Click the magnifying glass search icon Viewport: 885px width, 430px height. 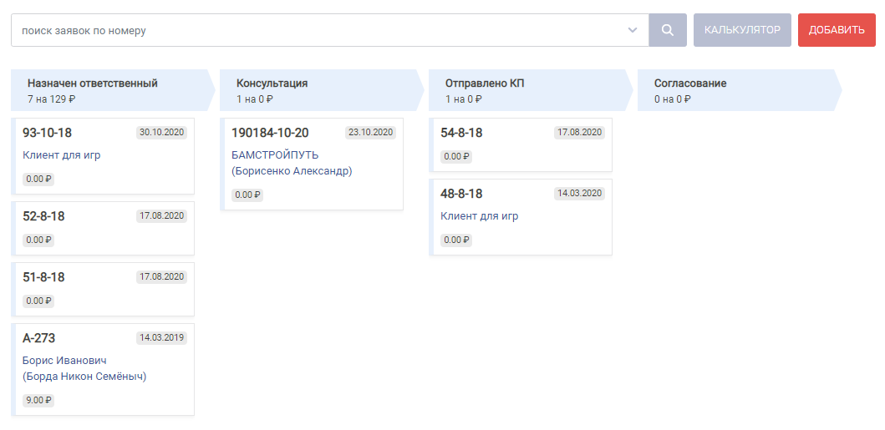[668, 30]
